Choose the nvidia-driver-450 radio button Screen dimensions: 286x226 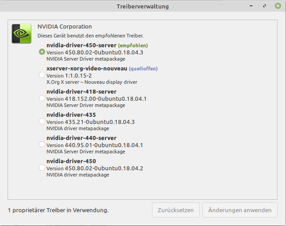[x=42, y=168]
